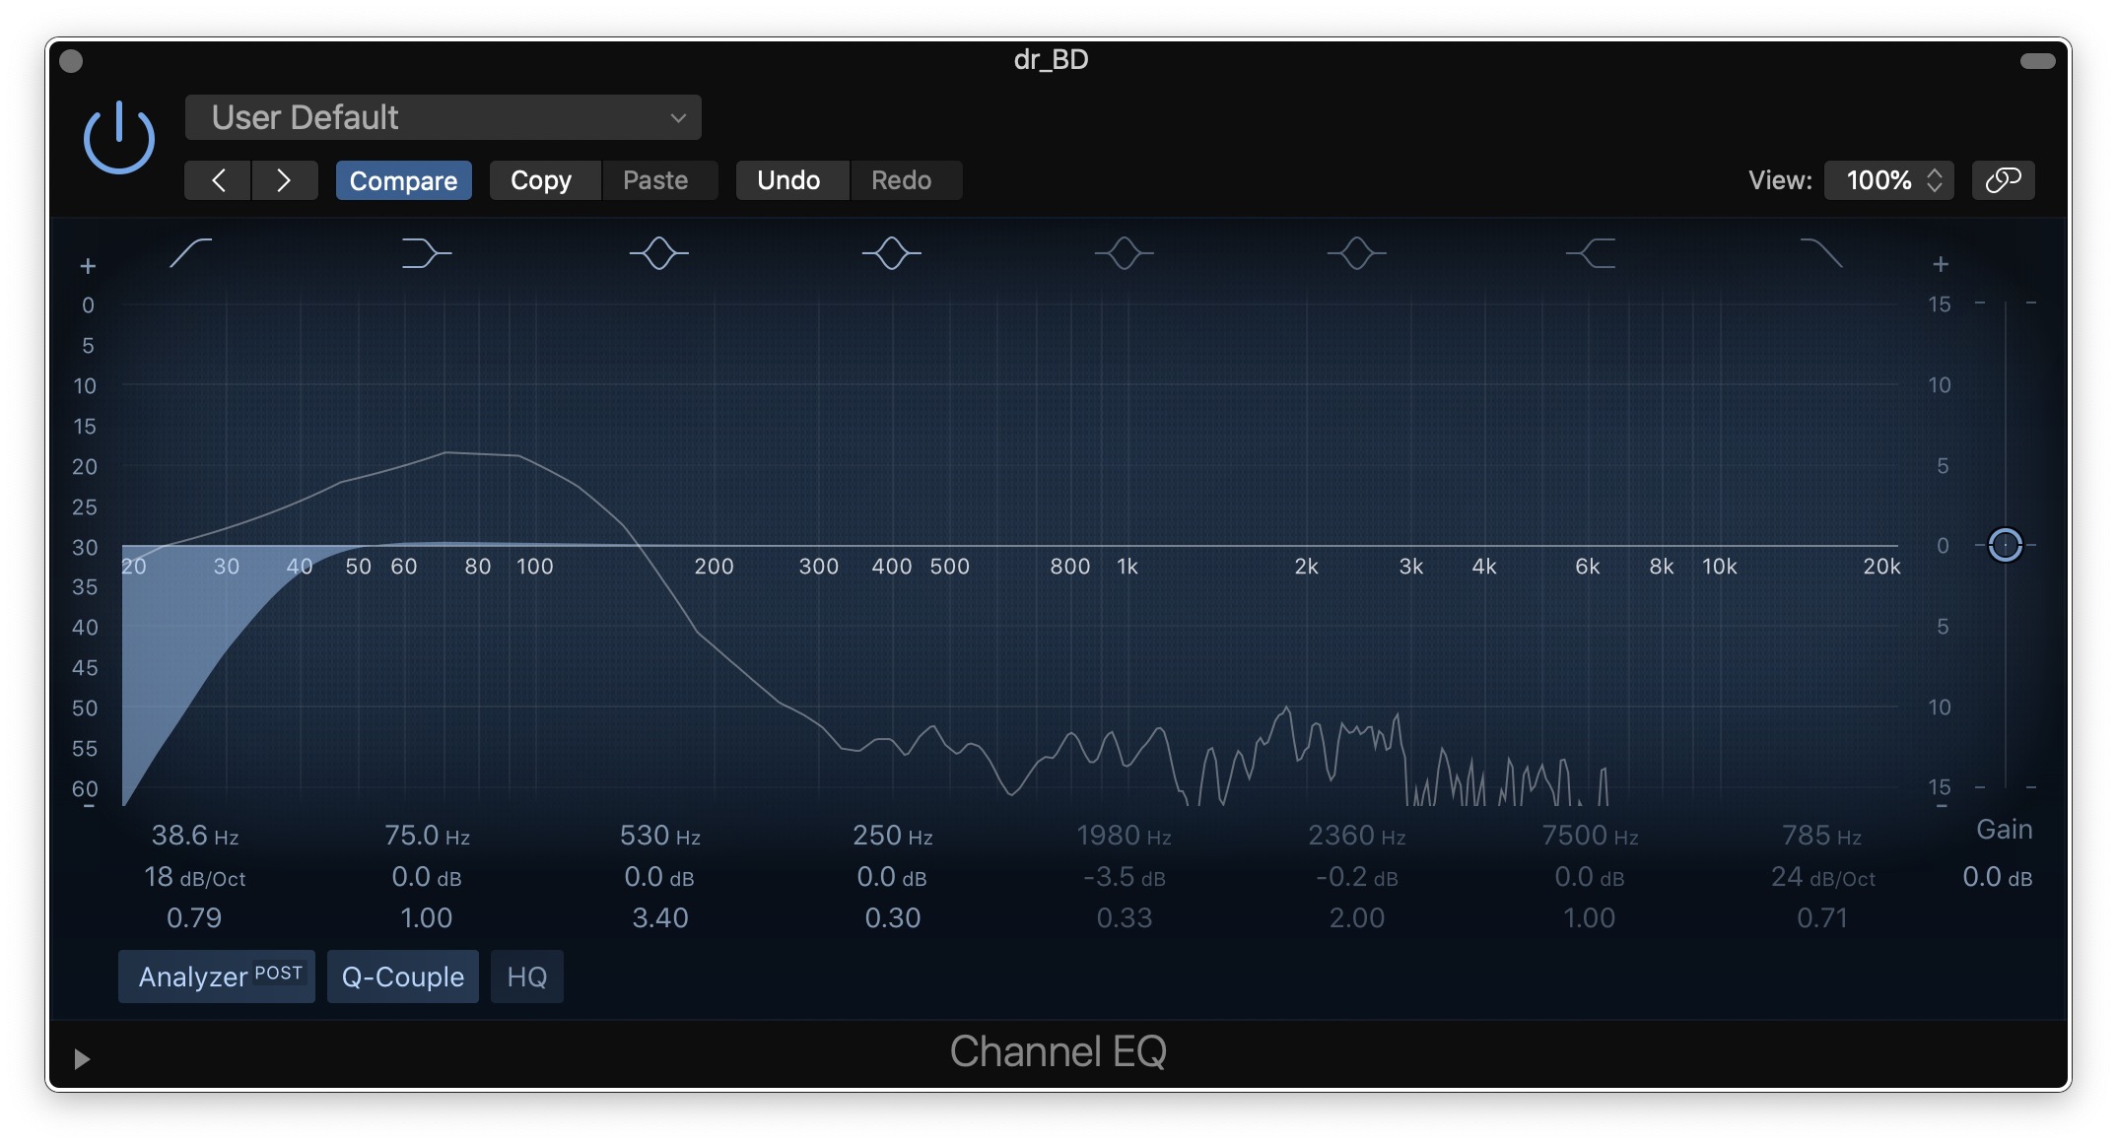Toggle the 250 Hz parametric band icon

click(891, 253)
